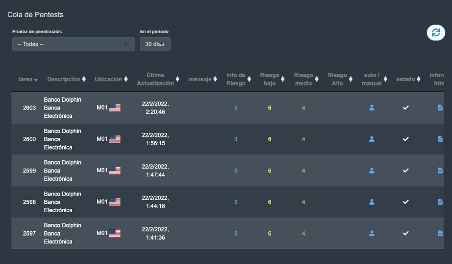Click timestamp 22/2/2022, 1:44:16
Image resolution: width=452 pixels, height=264 pixels.
tap(155, 202)
